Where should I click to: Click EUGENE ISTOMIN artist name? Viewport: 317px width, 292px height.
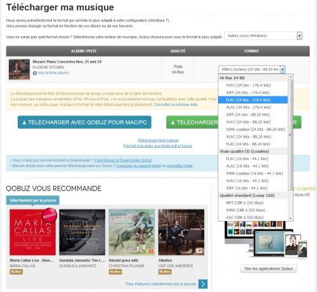click(x=48, y=67)
